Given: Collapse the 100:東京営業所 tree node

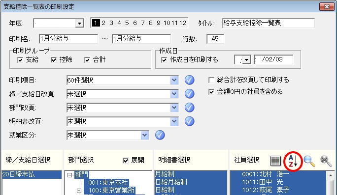Looking at the screenshot, I should point(79,191).
